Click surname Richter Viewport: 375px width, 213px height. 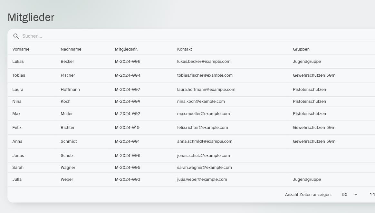pos(68,128)
